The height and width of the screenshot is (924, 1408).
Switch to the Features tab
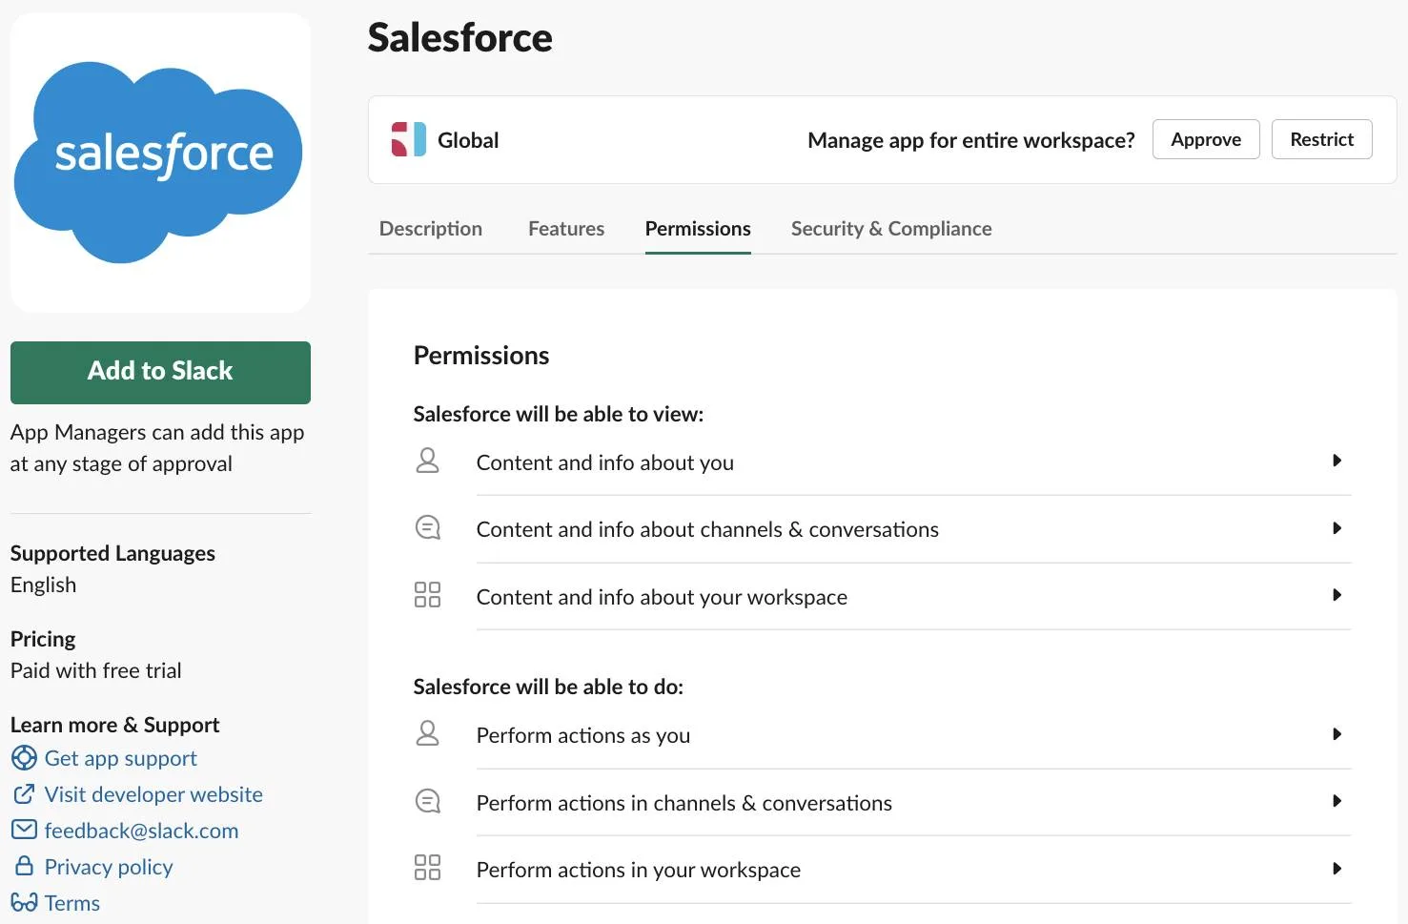[x=566, y=229]
